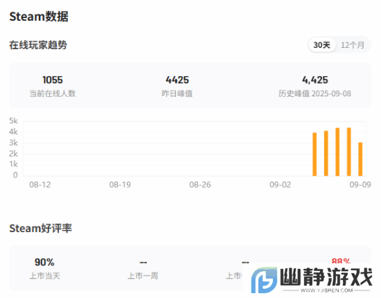Click the 上市当天 label

click(45, 276)
